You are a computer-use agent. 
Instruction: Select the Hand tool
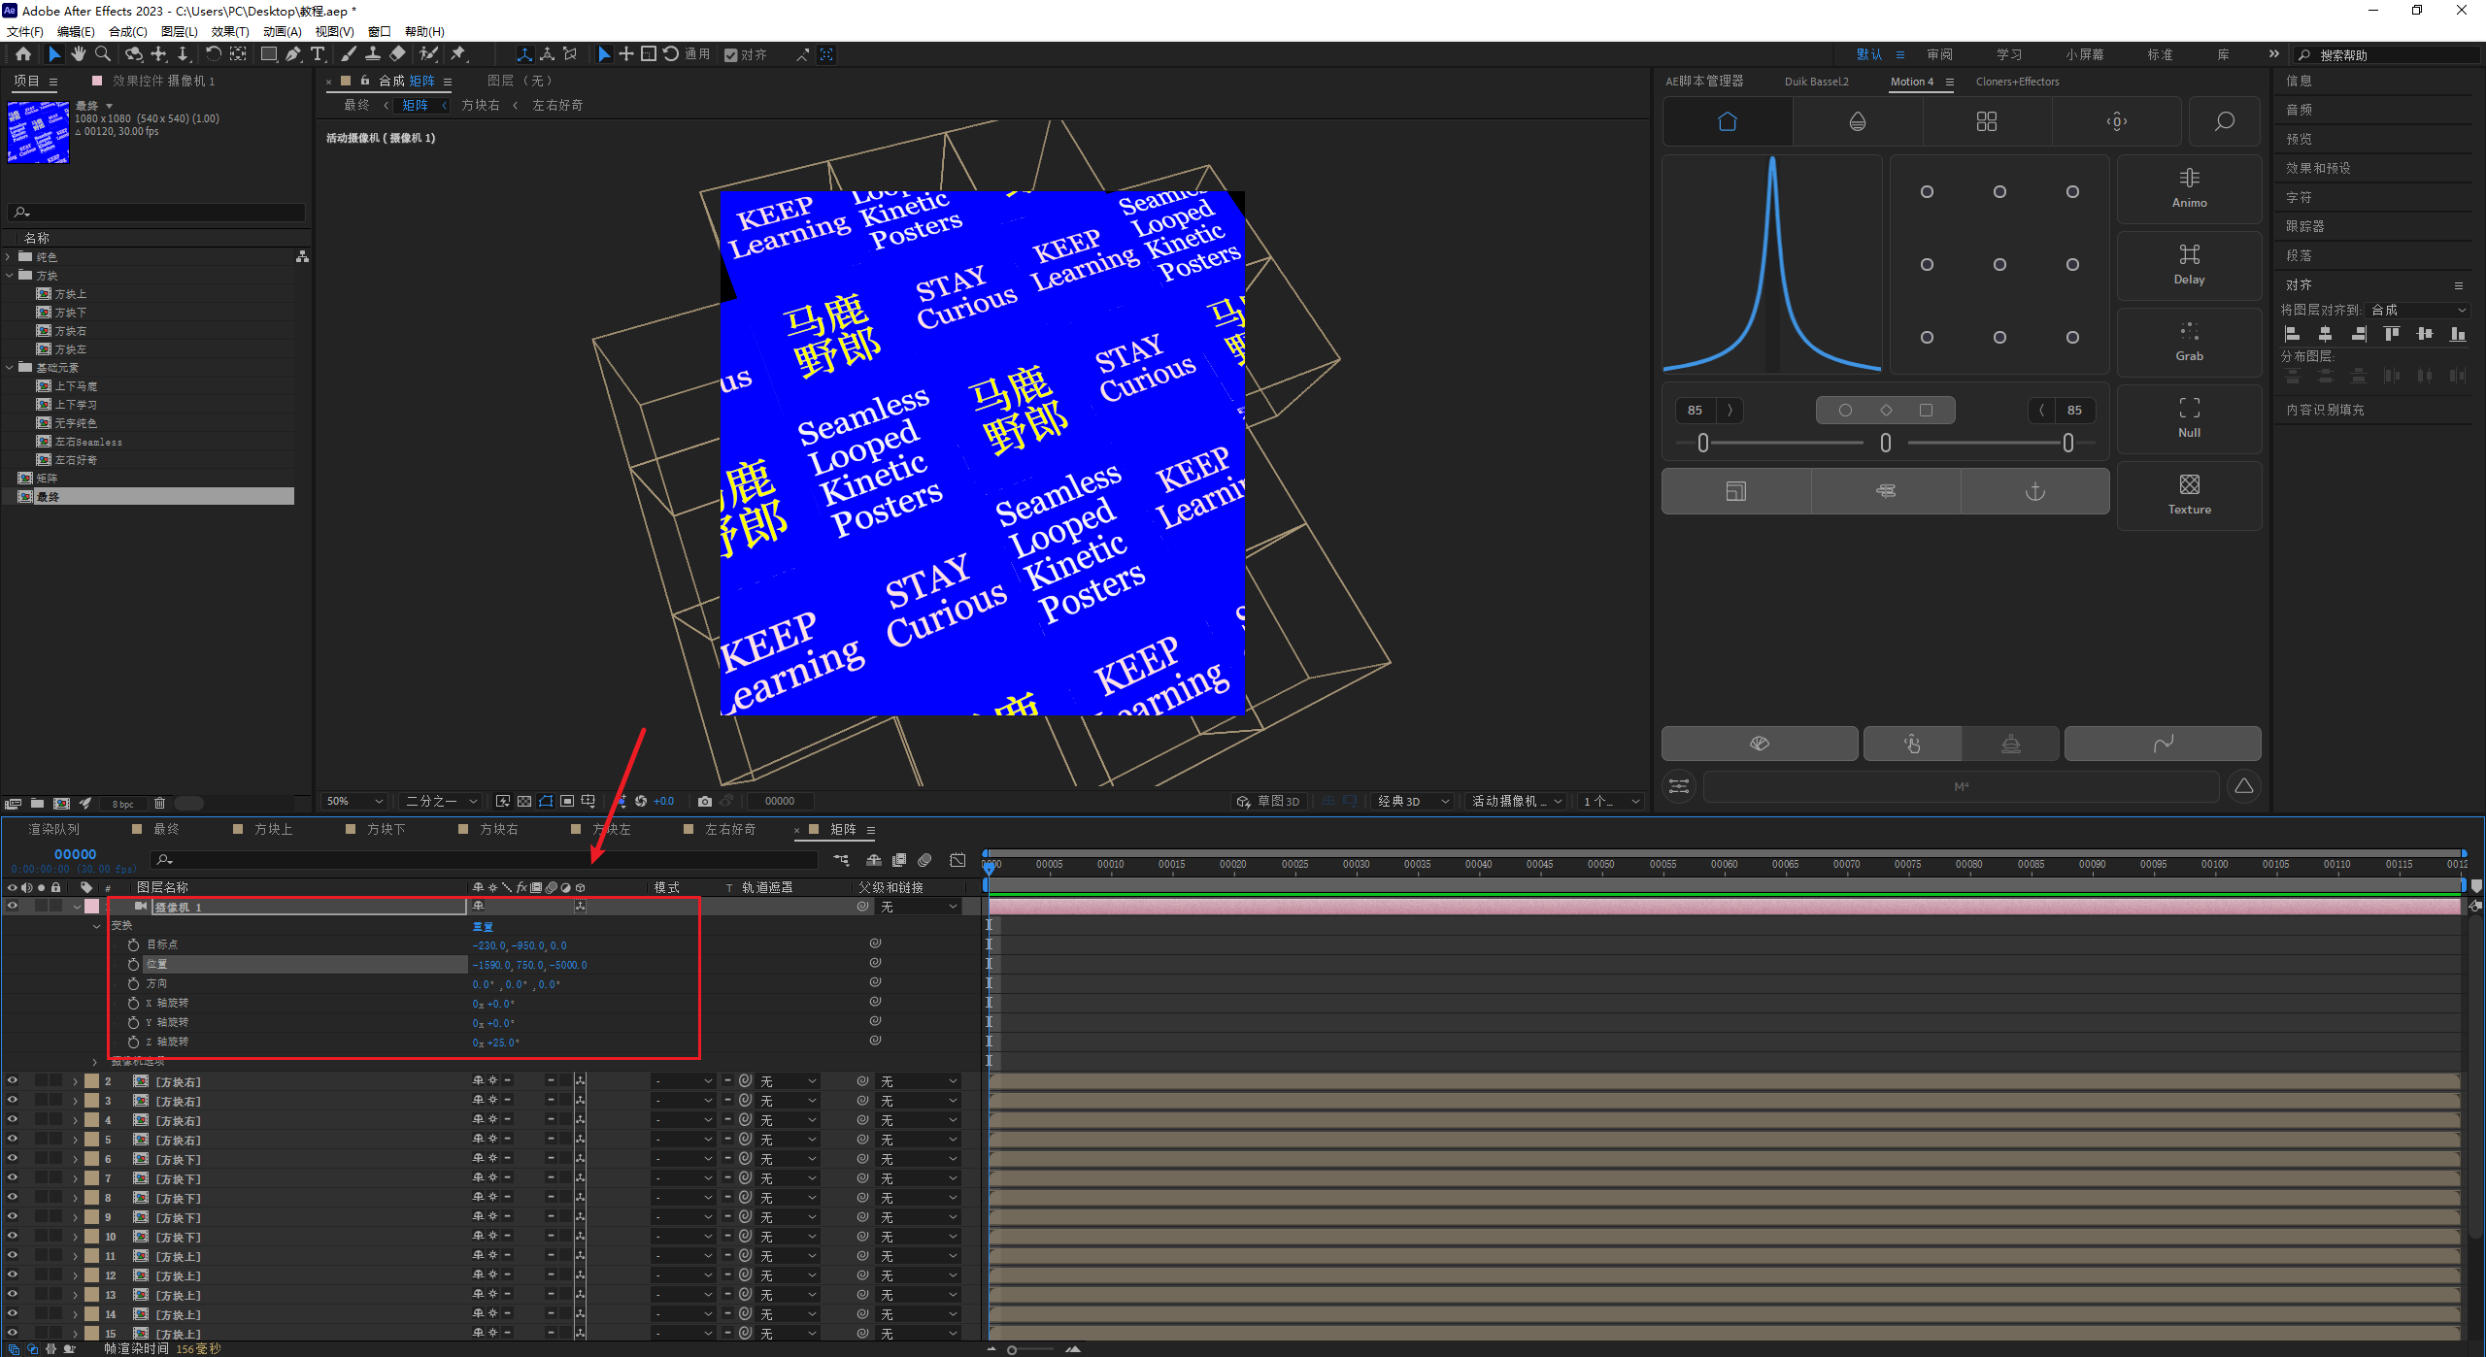click(x=79, y=54)
